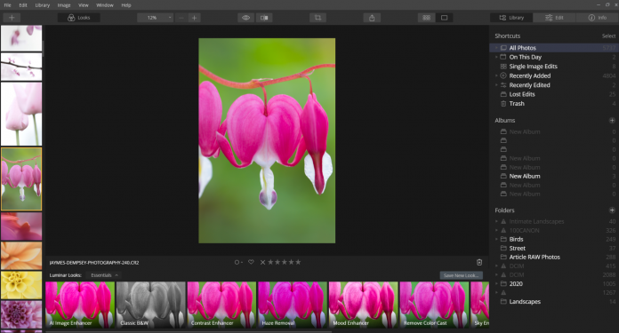This screenshot has height=333, width=619.
Task: Toggle the favorite heart flag
Action: 251,262
